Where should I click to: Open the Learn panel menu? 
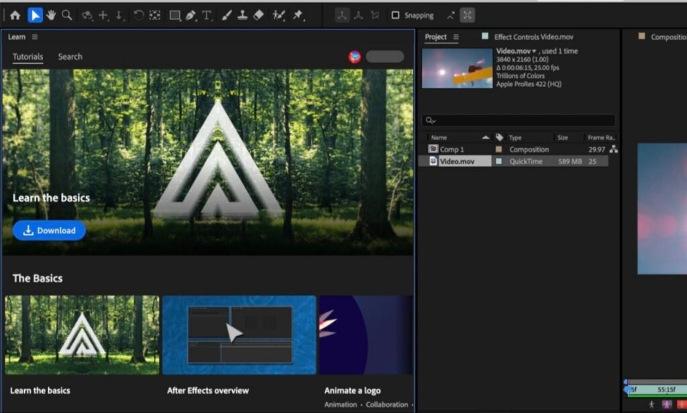pos(35,37)
